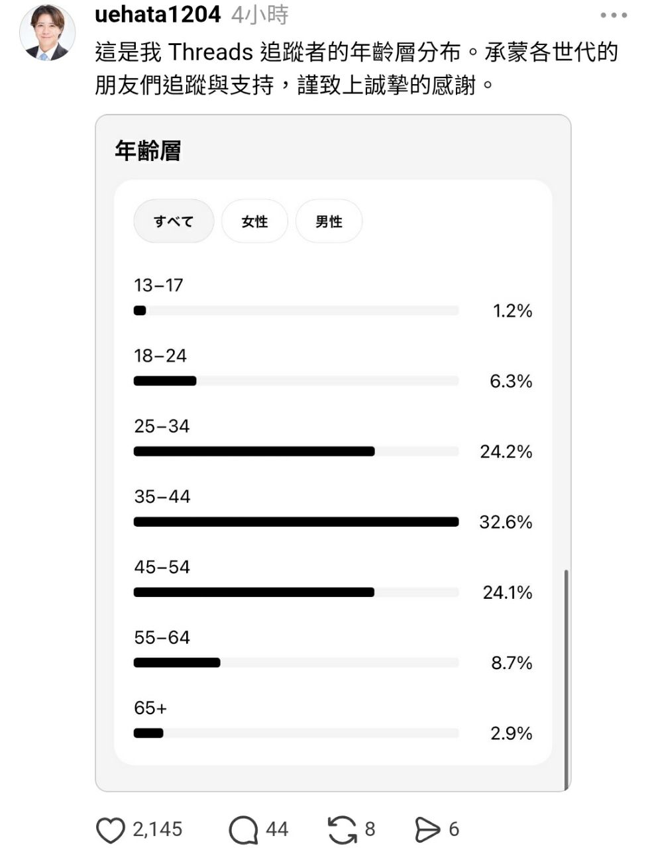Like the post with heart icon
Image resolution: width=648 pixels, height=848 pixels.
pyautogui.click(x=111, y=829)
